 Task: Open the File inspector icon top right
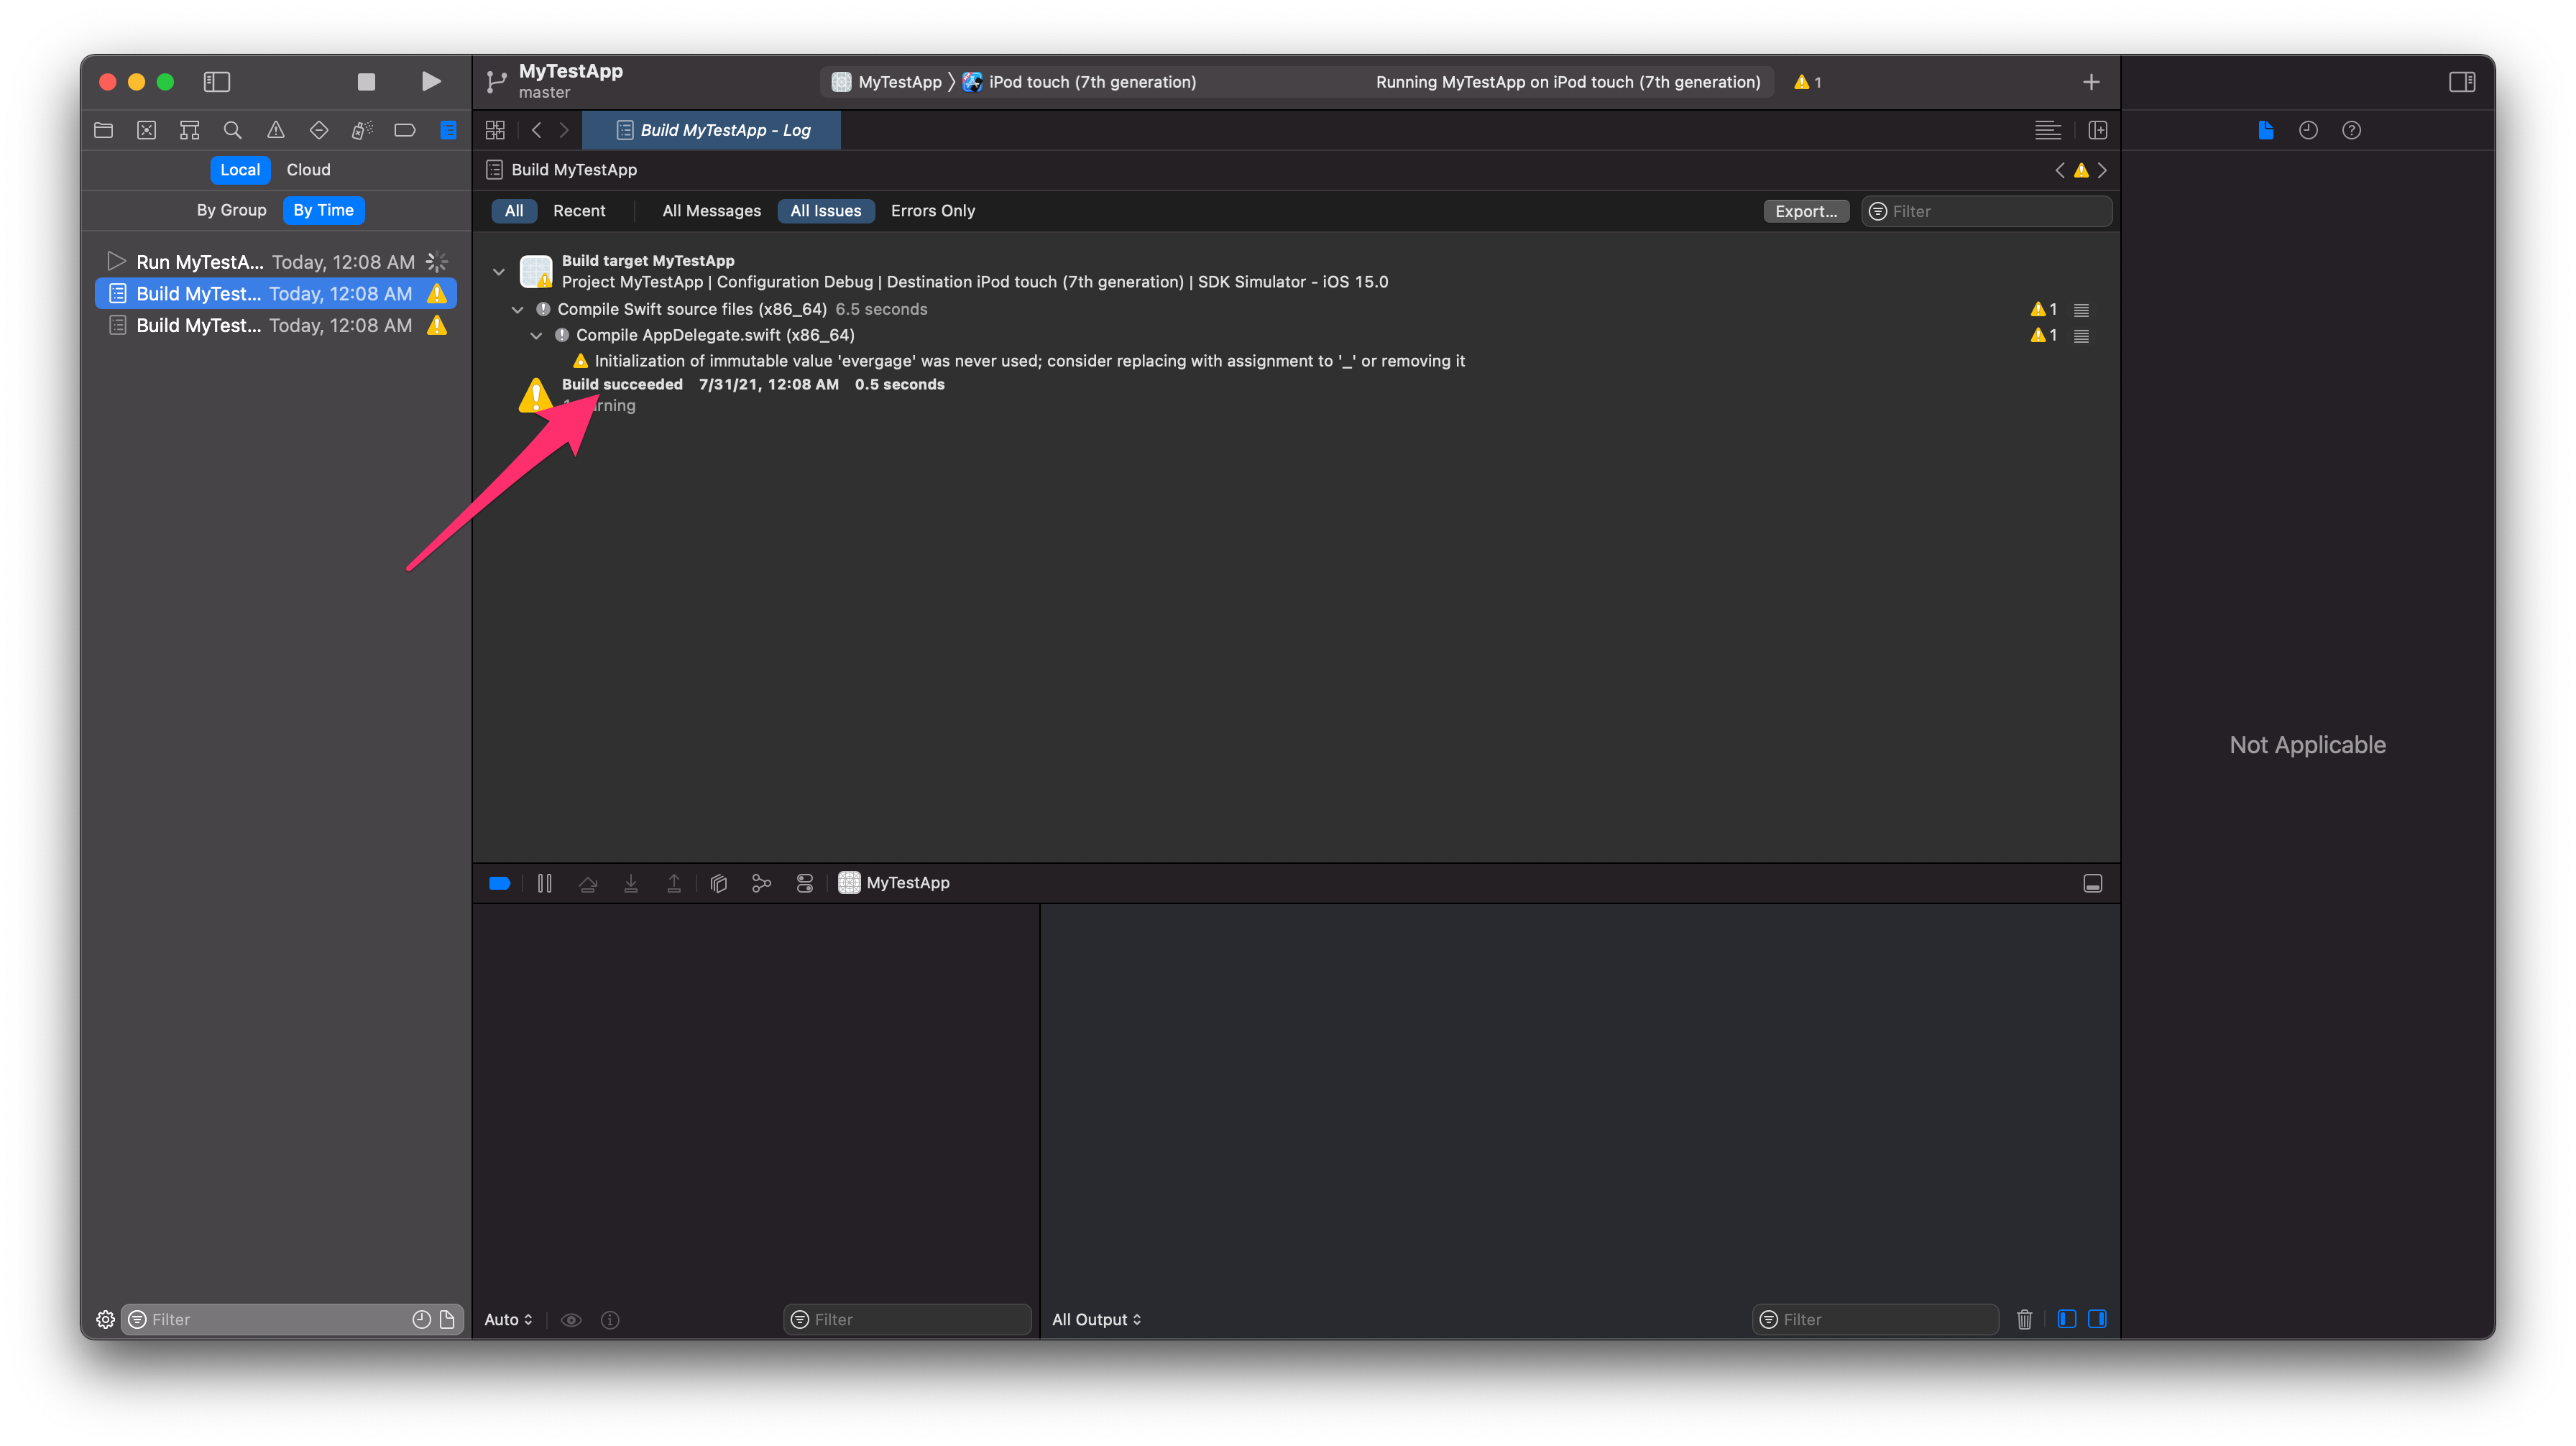coord(2266,130)
